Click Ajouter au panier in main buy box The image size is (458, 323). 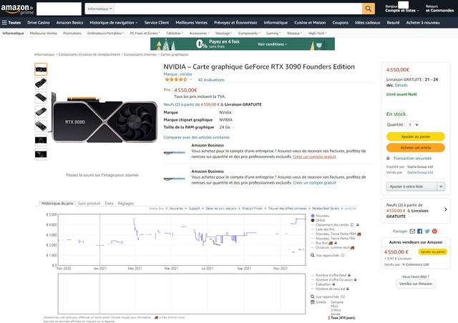(x=415, y=136)
